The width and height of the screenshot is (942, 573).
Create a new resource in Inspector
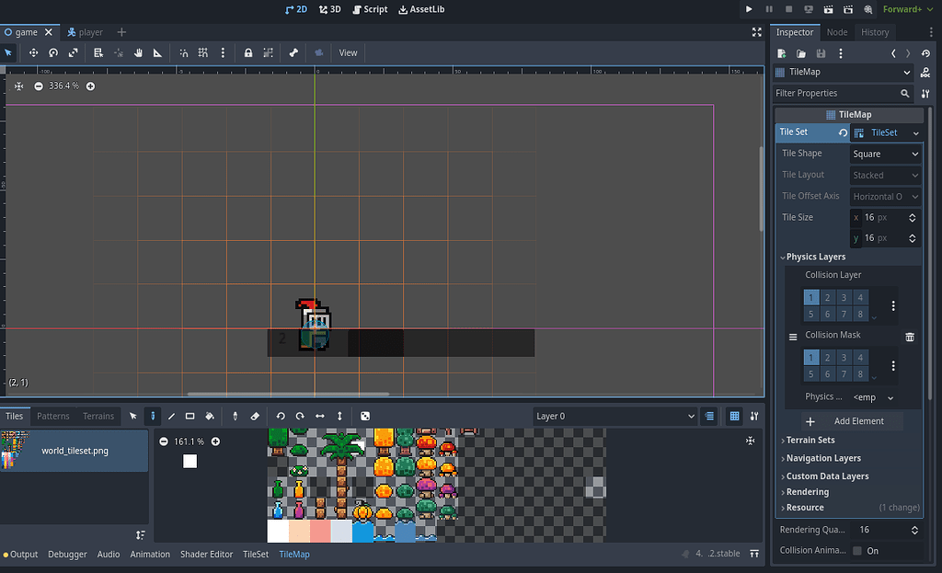(x=782, y=53)
